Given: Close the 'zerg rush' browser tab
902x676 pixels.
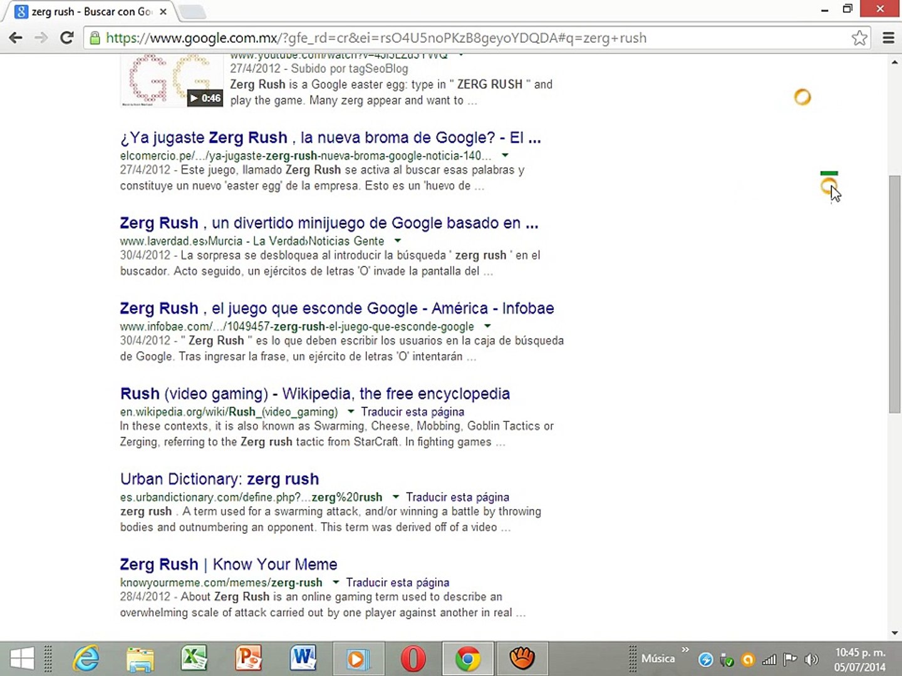Looking at the screenshot, I should point(163,11).
